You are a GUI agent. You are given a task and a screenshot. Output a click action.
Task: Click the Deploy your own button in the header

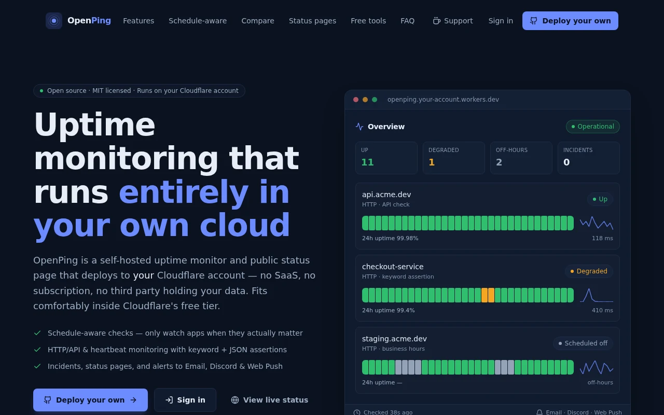570,21
